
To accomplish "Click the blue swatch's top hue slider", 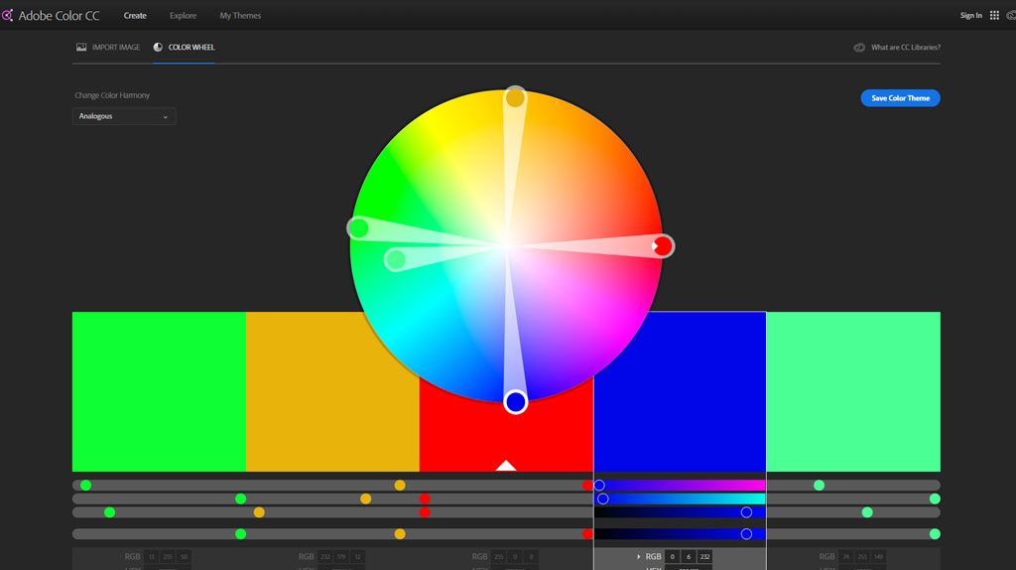I will click(680, 485).
